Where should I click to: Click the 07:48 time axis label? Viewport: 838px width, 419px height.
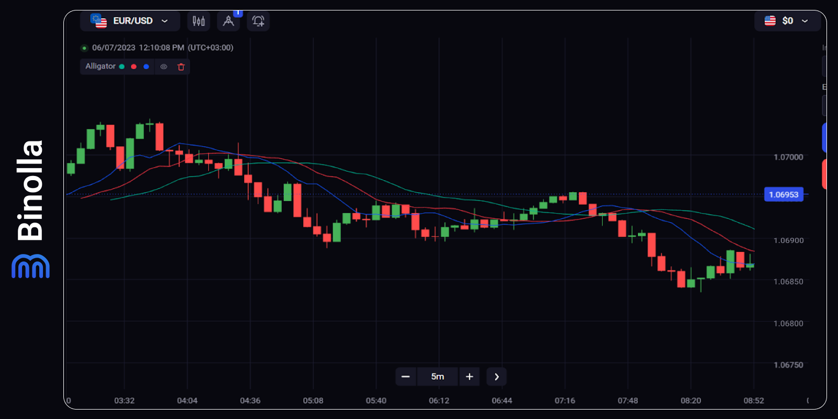click(627, 401)
